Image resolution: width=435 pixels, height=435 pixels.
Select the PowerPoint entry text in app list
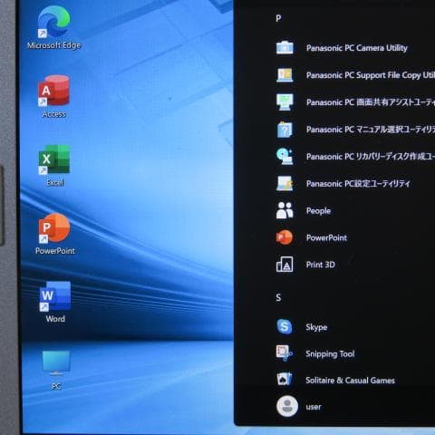click(326, 237)
